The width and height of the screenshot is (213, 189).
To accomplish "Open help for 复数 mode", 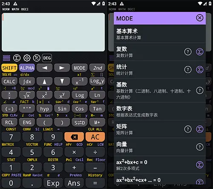I will 188,52.
